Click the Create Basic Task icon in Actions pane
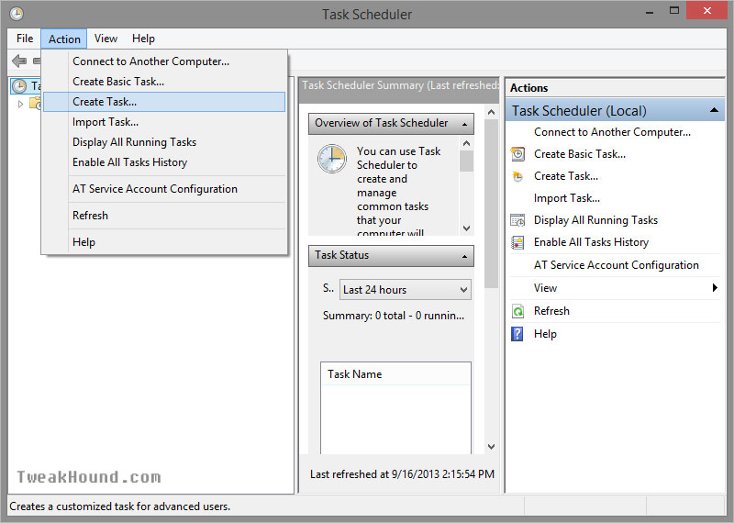 coord(517,154)
